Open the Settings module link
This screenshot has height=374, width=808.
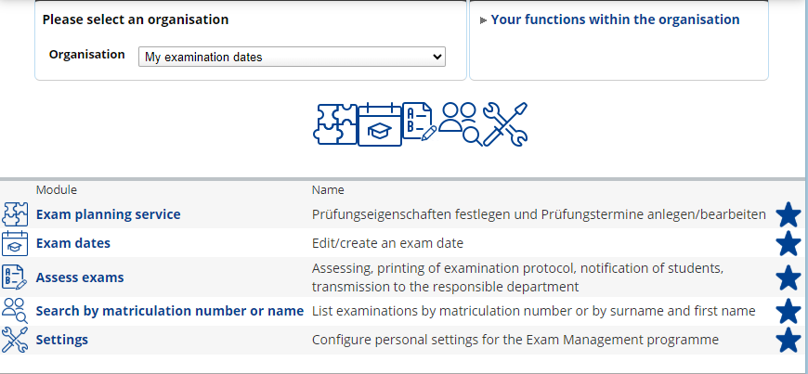(x=62, y=340)
